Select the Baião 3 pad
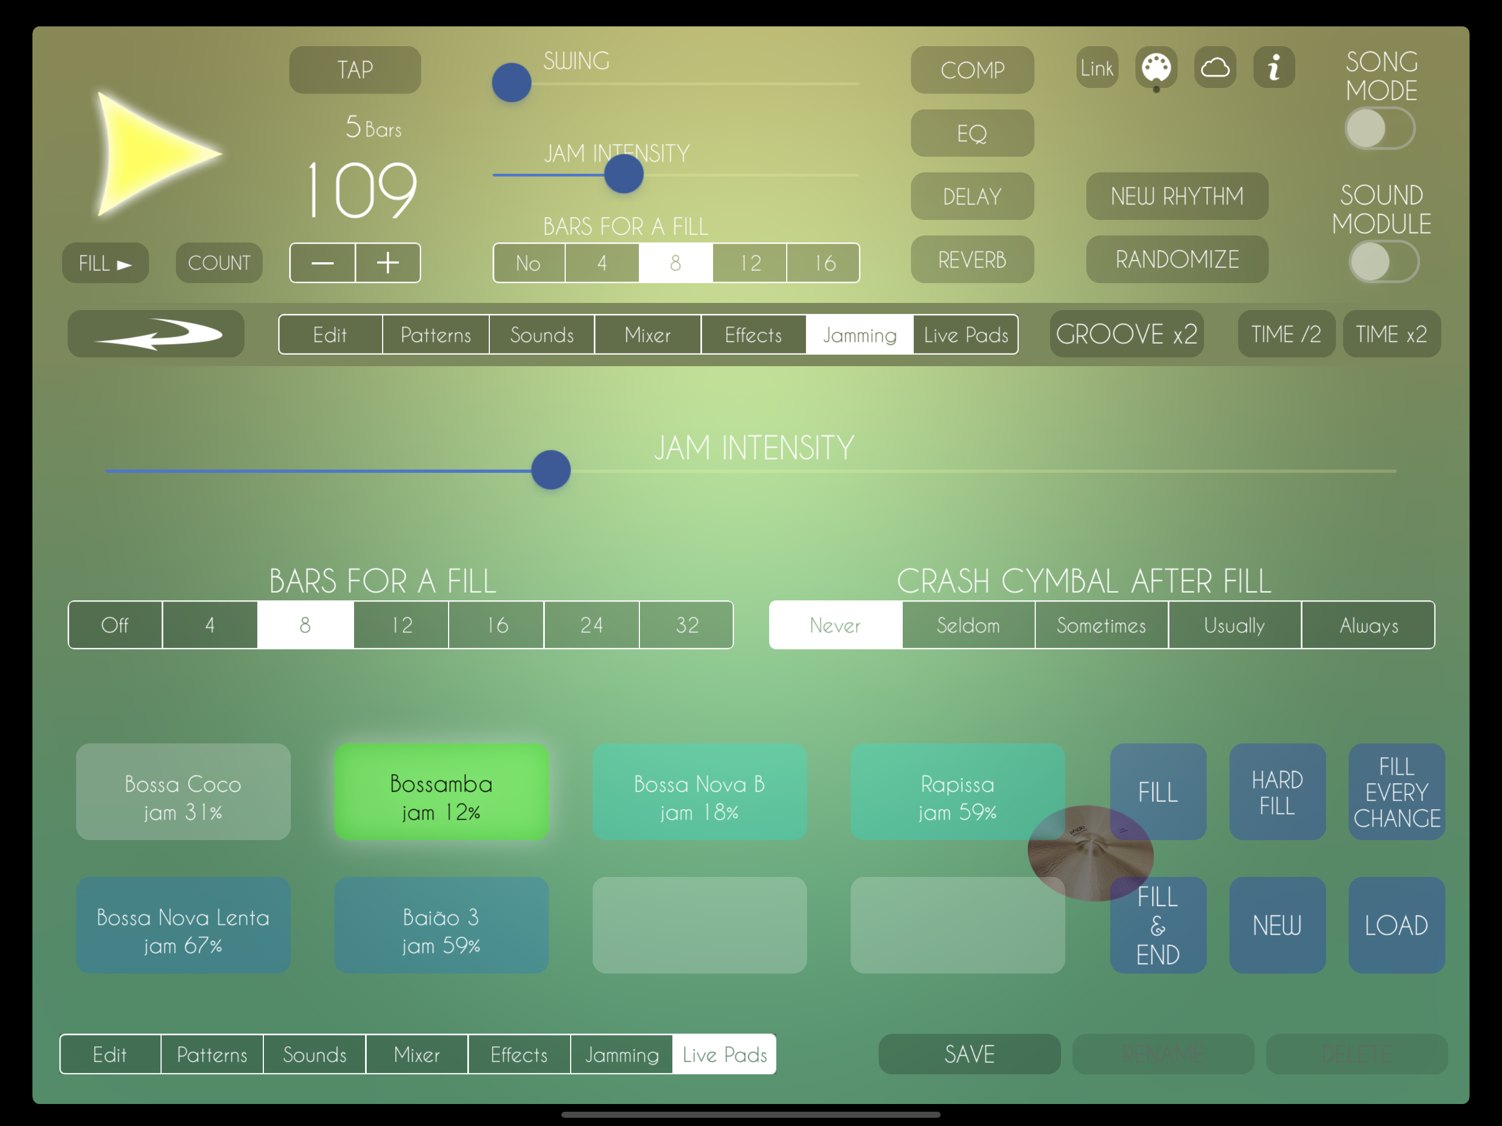 pyautogui.click(x=441, y=925)
